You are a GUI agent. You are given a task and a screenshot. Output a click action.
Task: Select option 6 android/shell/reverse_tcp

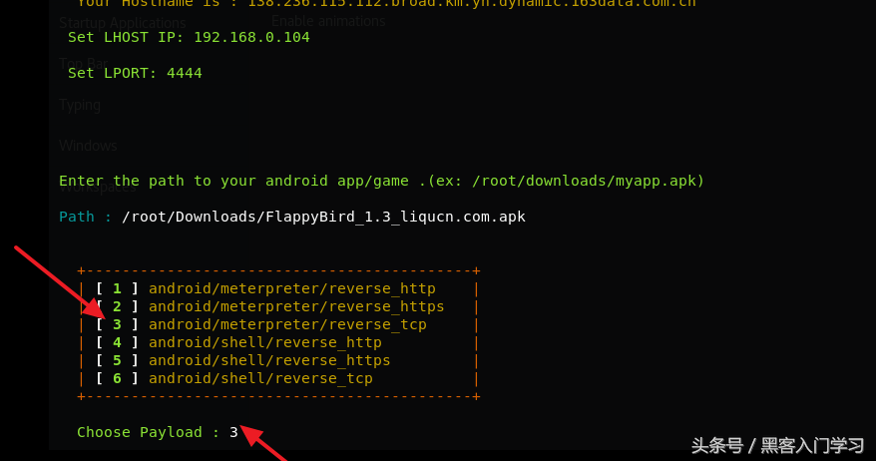(234, 378)
